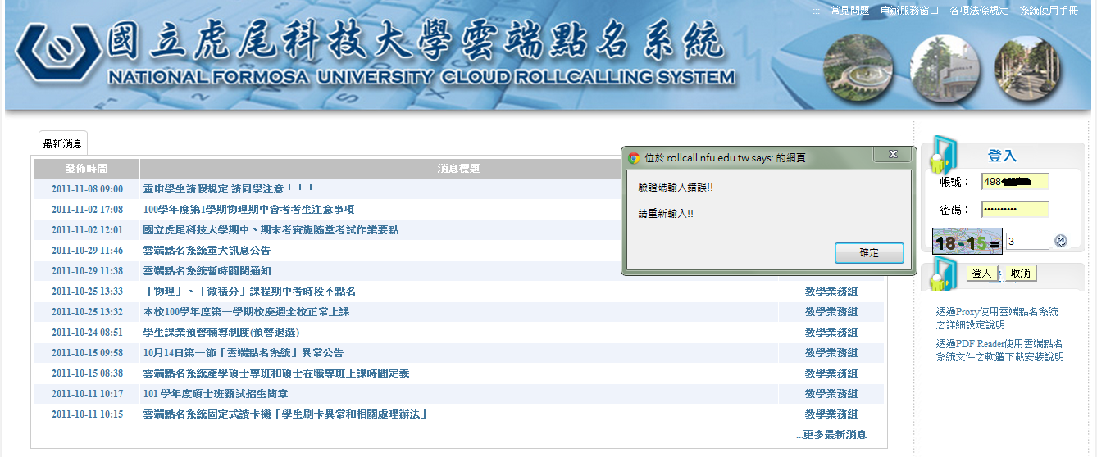
Task: Open 常見問題 in top menu
Action: coord(849,11)
